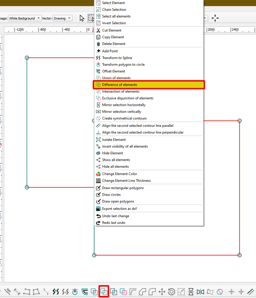Click the symmetrical contours hexagon icon in bottom toolbar
This screenshot has height=298, width=256.
(x=220, y=292)
